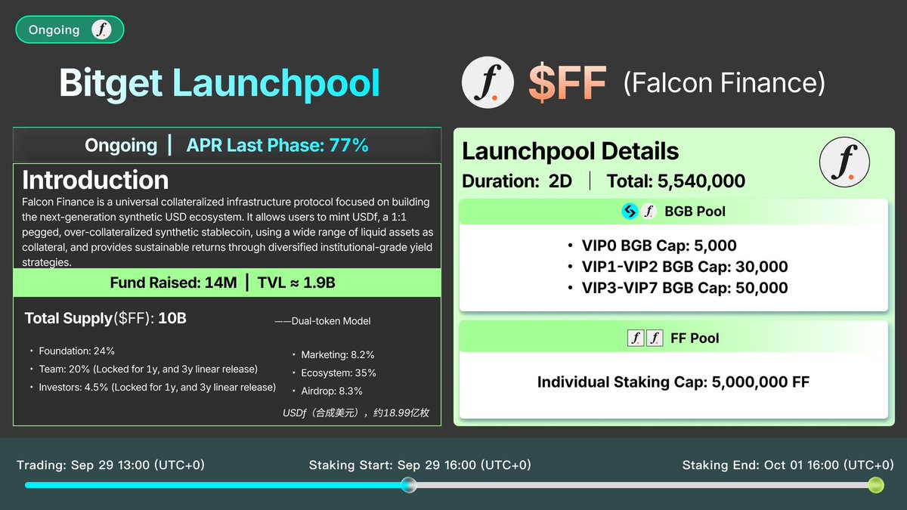Select the Staking Start marker on the timeline
Screen dimensions: 907x510
click(409, 485)
